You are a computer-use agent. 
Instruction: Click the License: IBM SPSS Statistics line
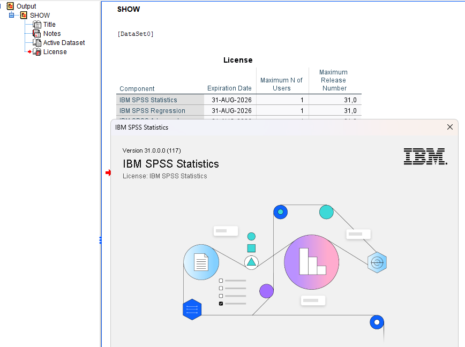pos(165,176)
